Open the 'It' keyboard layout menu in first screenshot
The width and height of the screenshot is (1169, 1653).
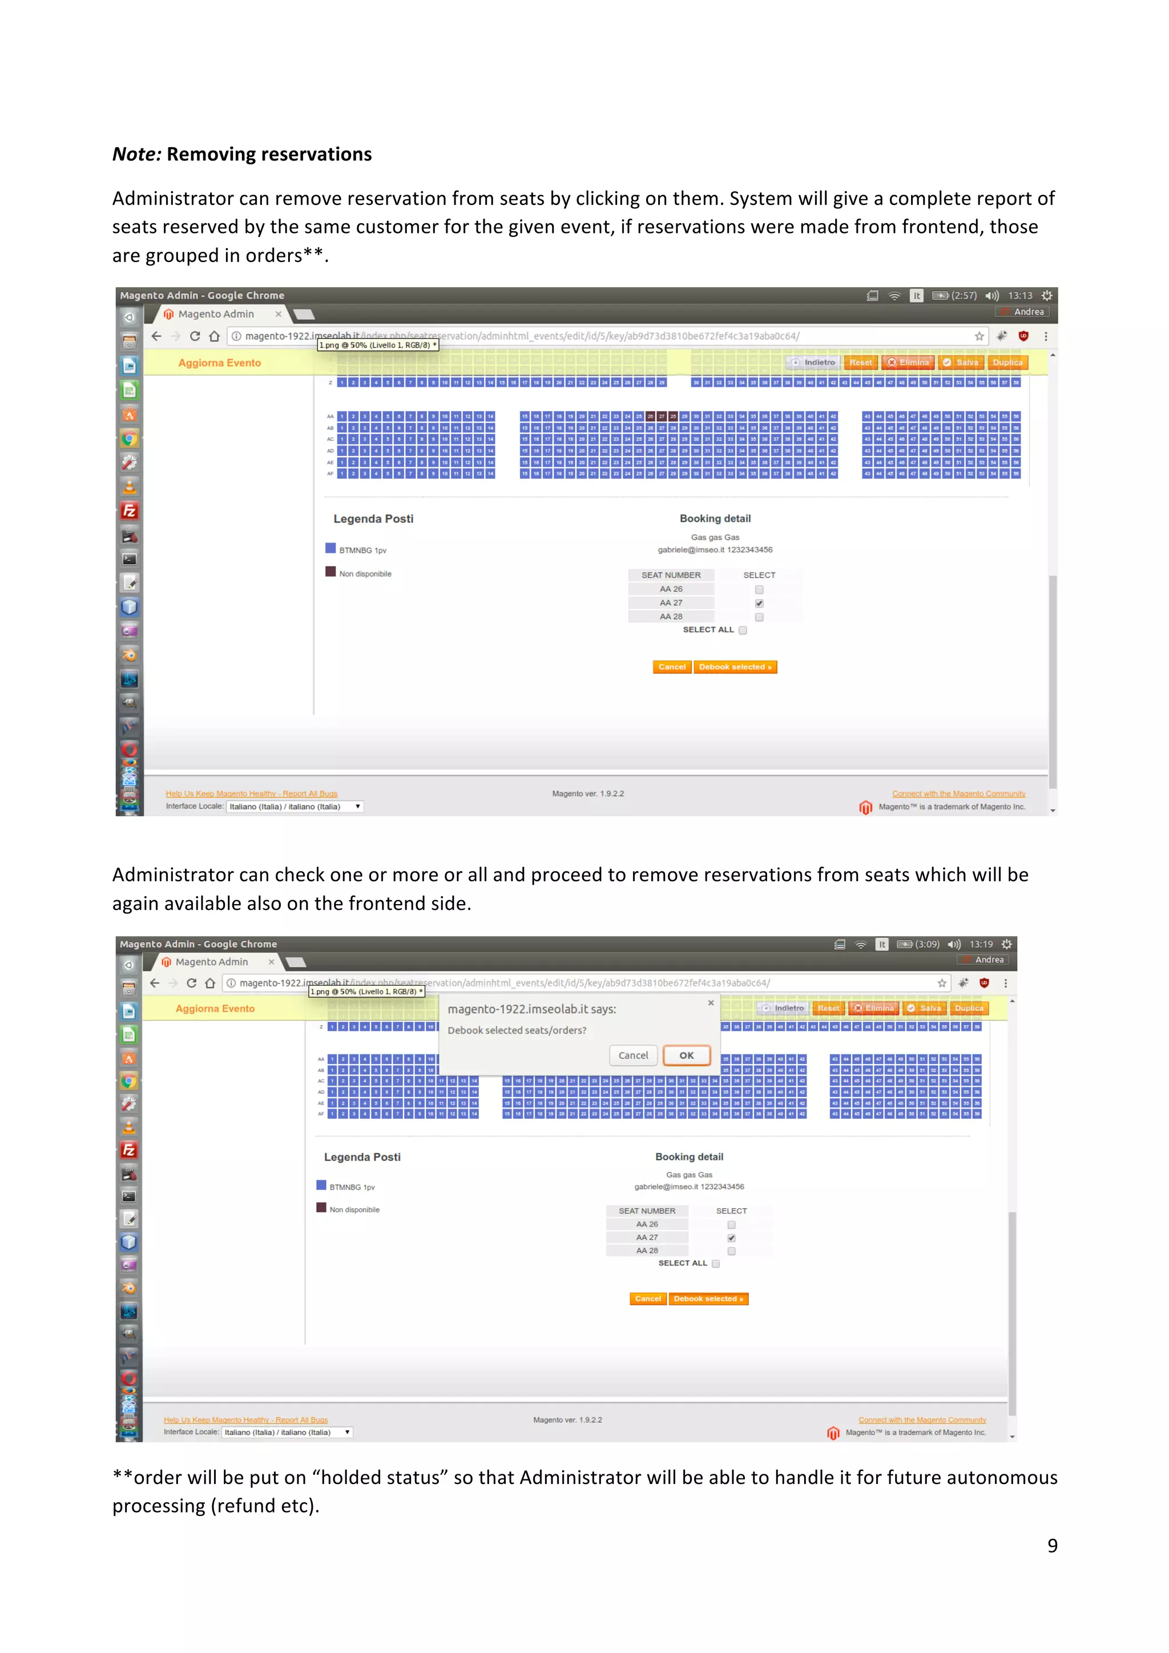click(916, 296)
